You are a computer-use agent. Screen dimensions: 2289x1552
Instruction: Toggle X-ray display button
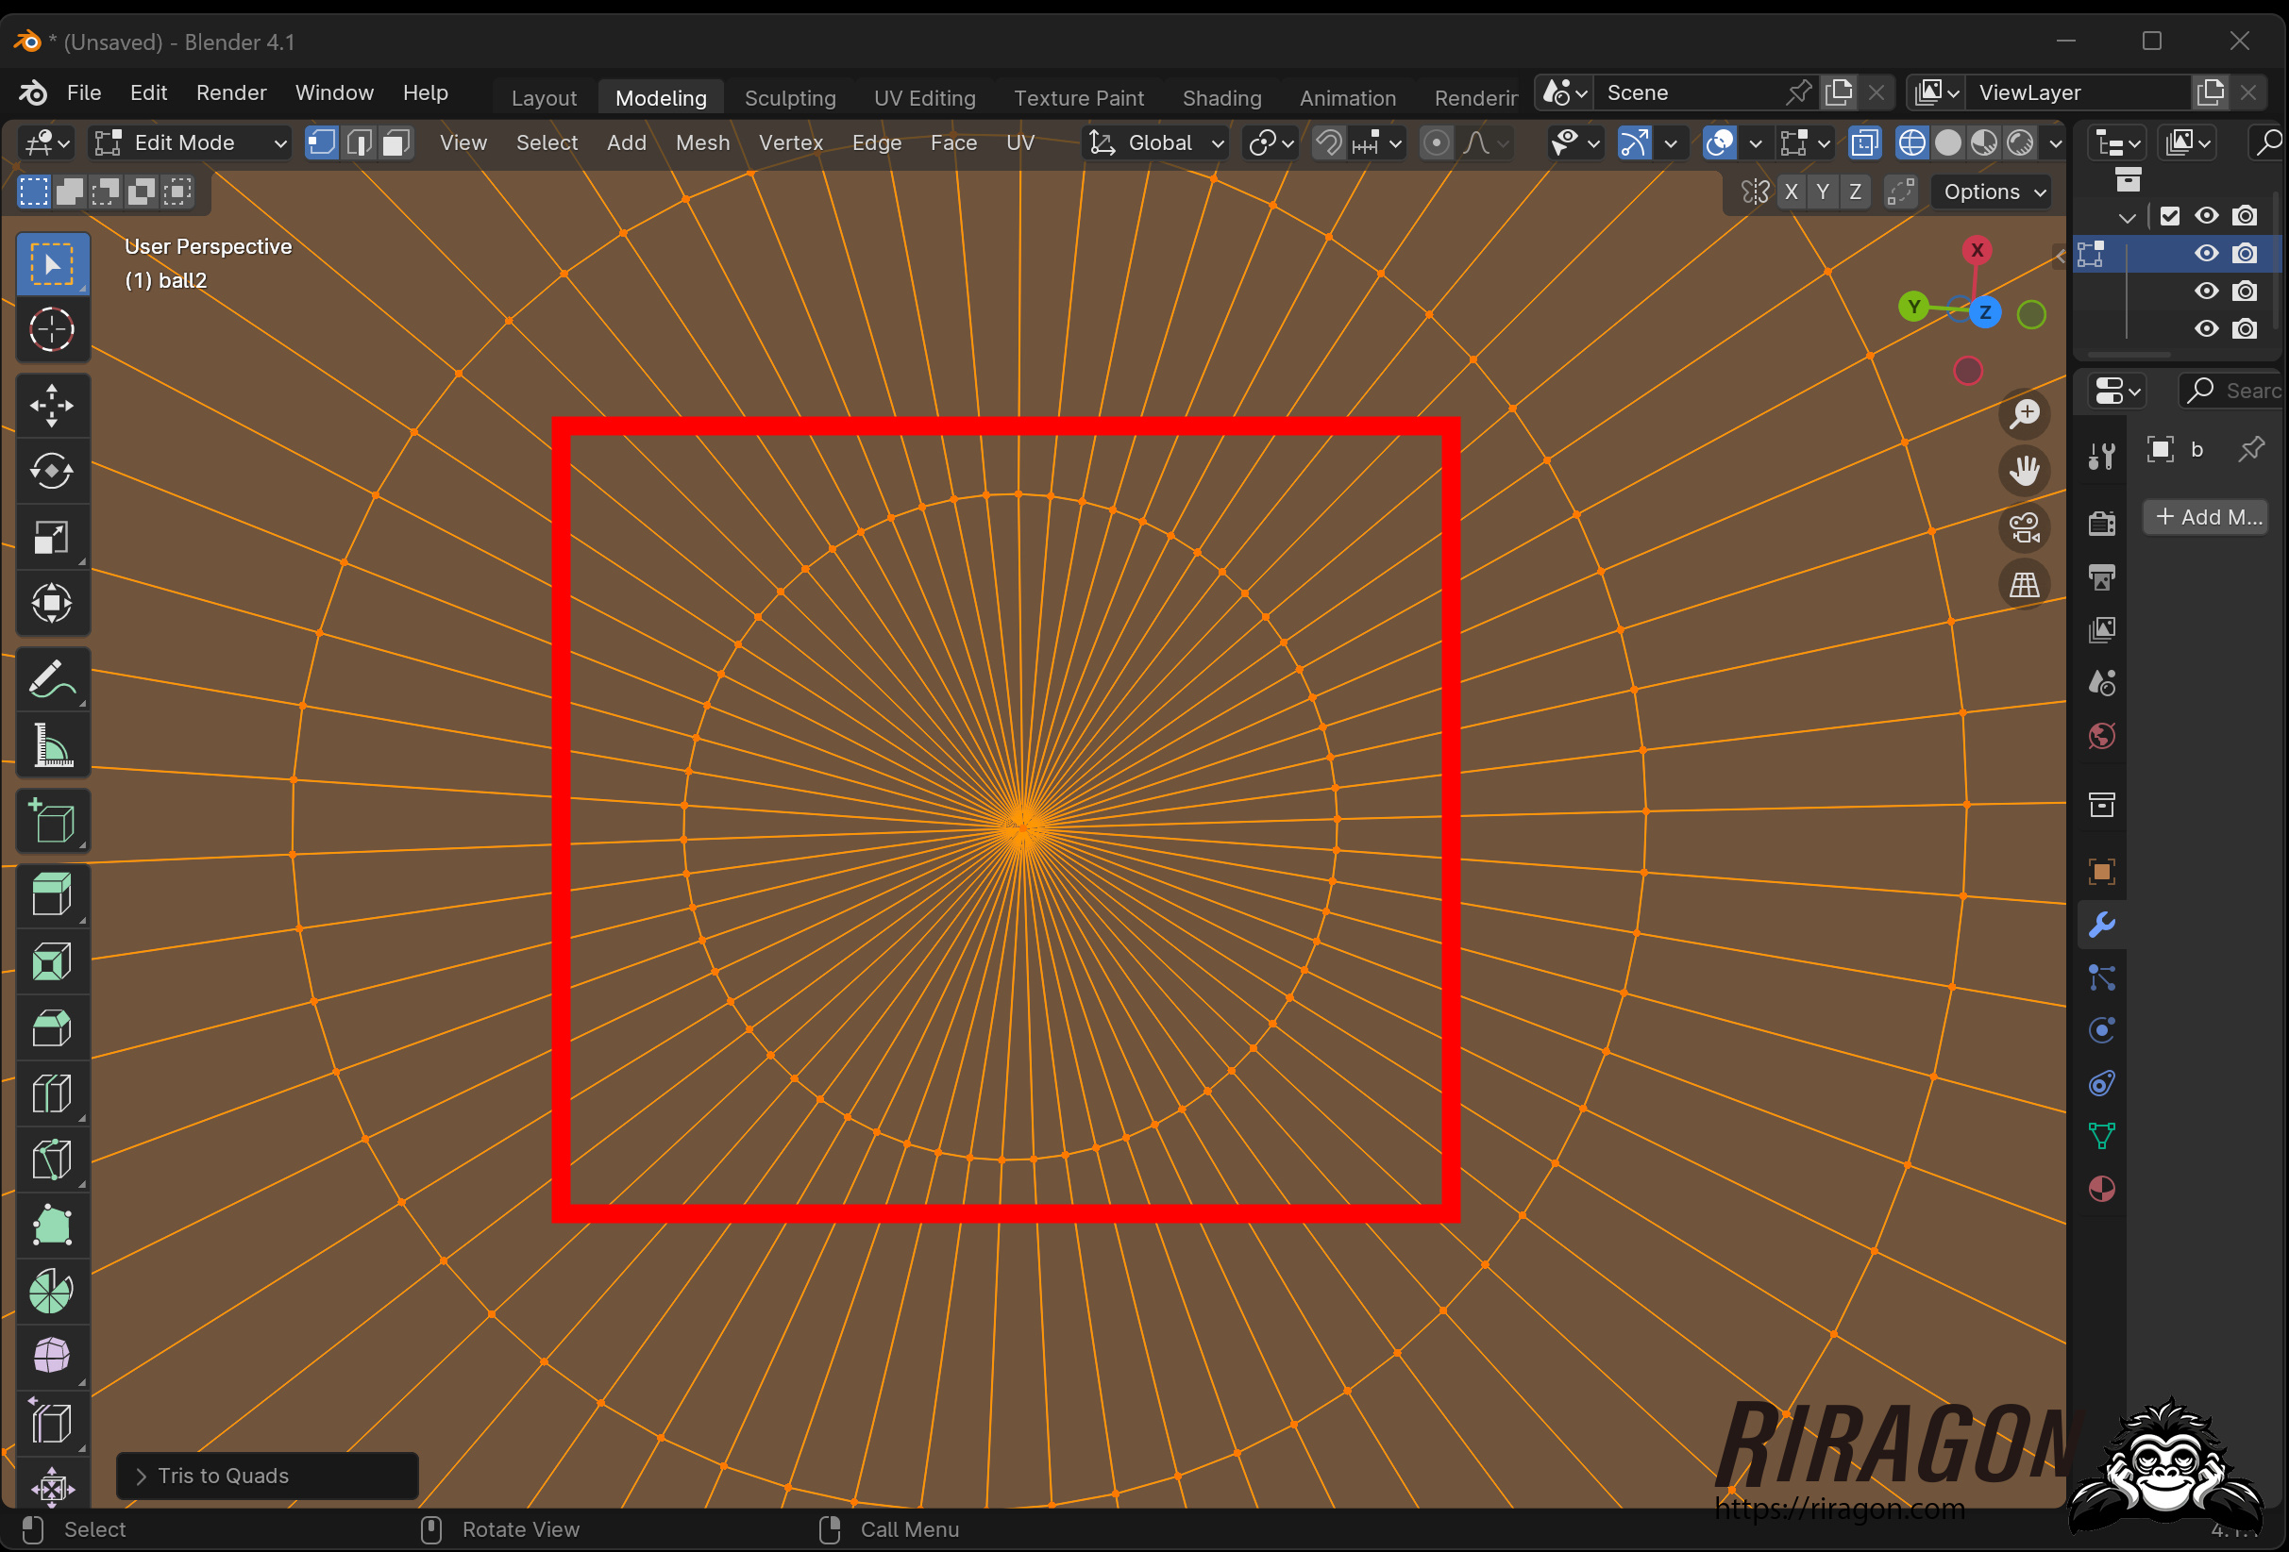[x=1863, y=143]
